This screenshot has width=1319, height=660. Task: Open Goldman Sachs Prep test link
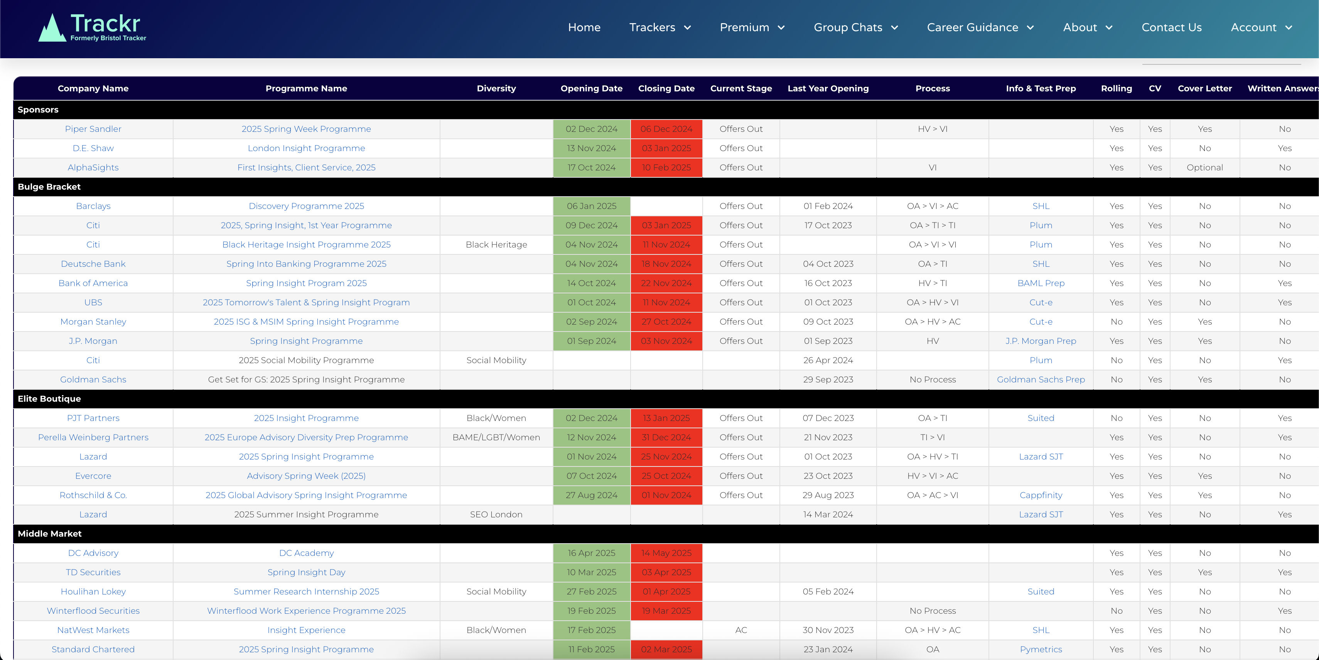click(x=1041, y=380)
